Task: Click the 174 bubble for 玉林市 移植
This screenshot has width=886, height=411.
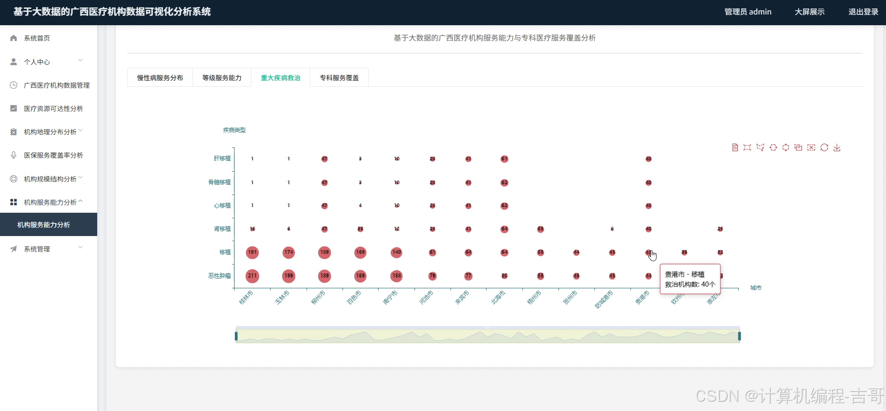Action: pos(289,252)
